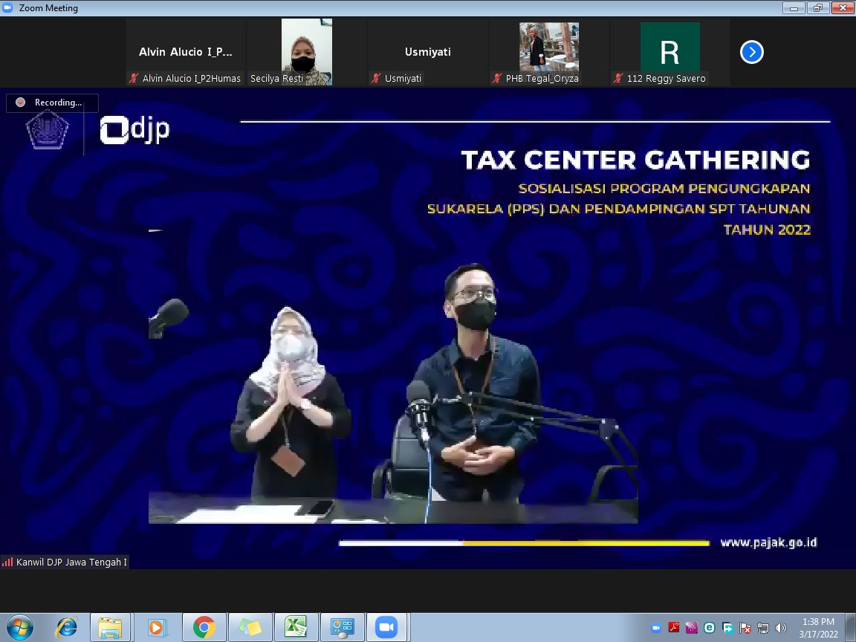The image size is (856, 642).
Task: Open the Action Center flag icon
Action: (745, 628)
